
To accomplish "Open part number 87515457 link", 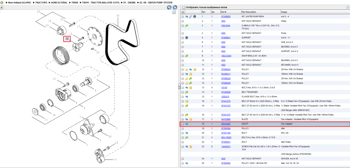I will [x=226, y=124].
